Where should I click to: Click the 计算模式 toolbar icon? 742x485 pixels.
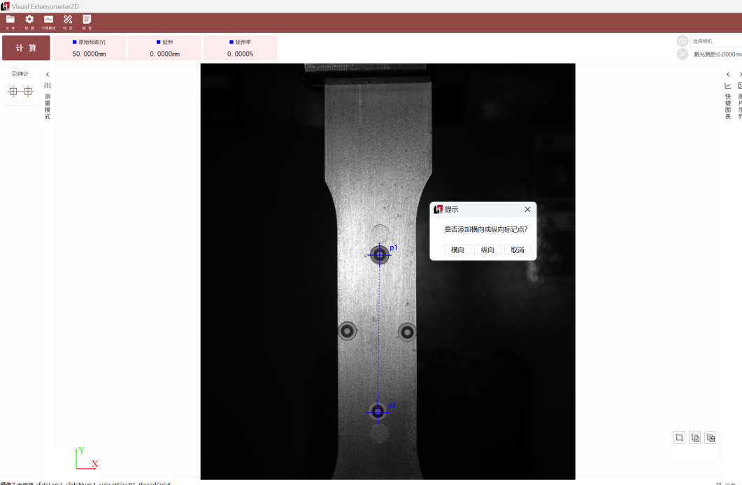click(48, 22)
